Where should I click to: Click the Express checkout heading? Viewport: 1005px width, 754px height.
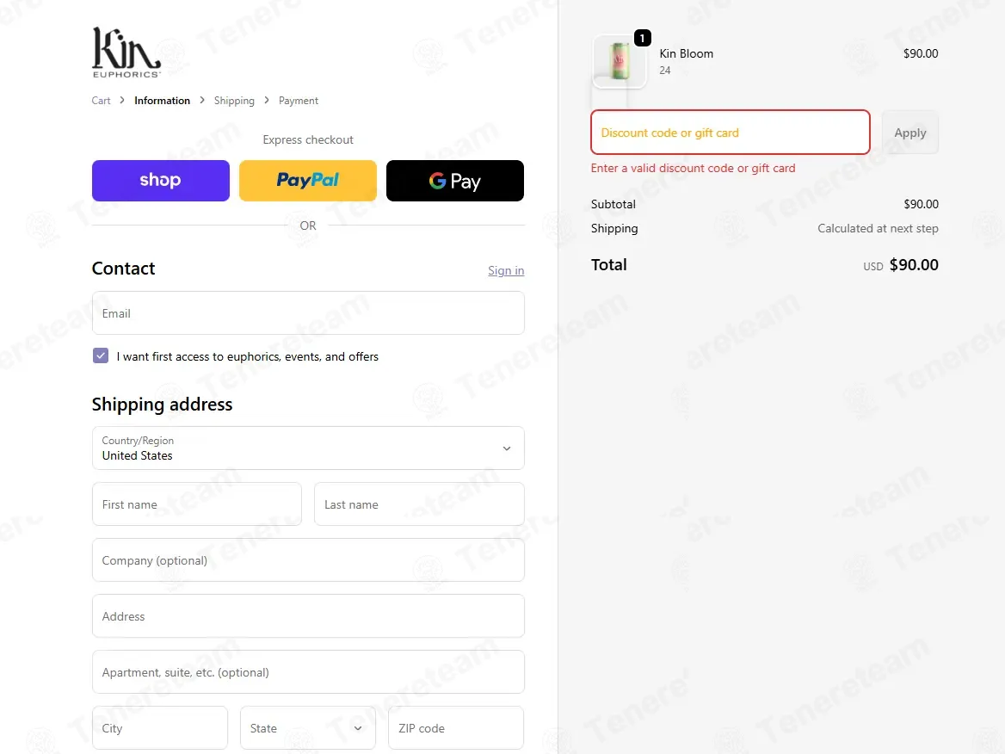tap(308, 139)
